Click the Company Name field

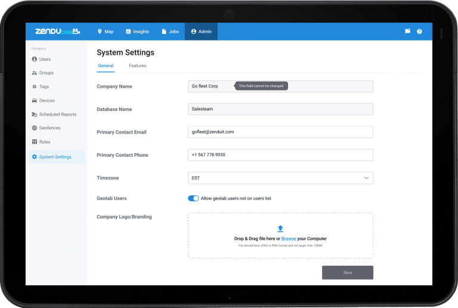(280, 86)
